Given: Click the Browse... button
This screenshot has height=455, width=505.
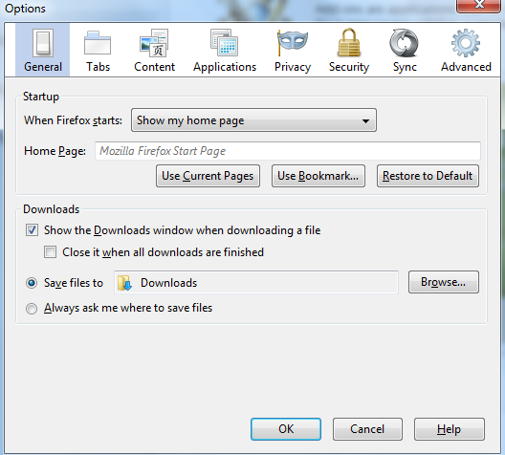Looking at the screenshot, I should coord(444,282).
